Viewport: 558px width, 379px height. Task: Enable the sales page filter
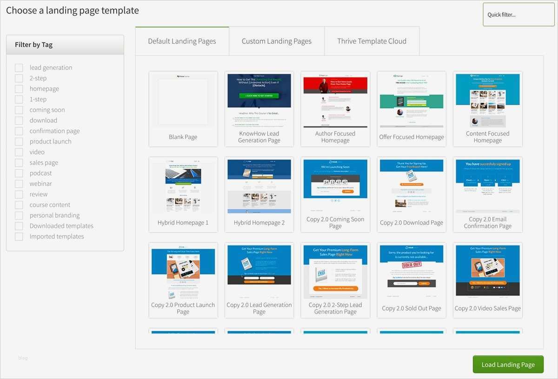[x=19, y=162]
